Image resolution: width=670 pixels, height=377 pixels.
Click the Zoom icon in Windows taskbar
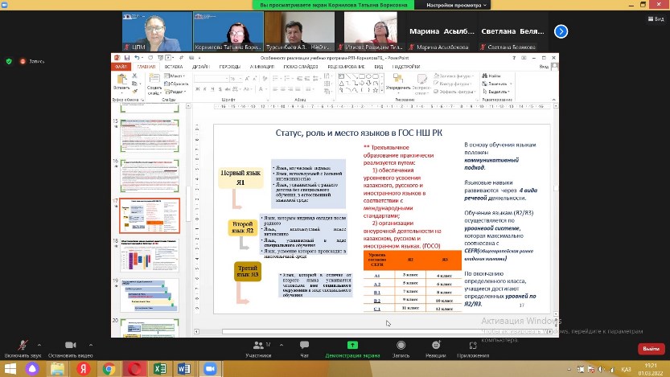[x=209, y=368]
